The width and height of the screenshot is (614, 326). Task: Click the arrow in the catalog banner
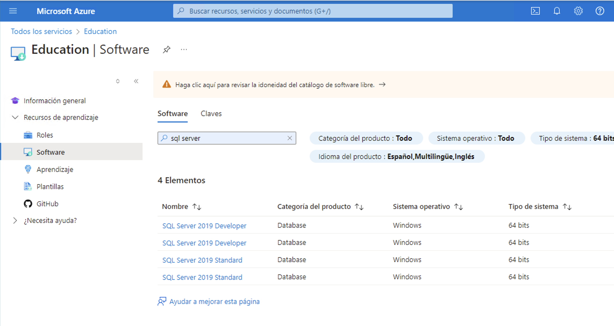click(382, 85)
